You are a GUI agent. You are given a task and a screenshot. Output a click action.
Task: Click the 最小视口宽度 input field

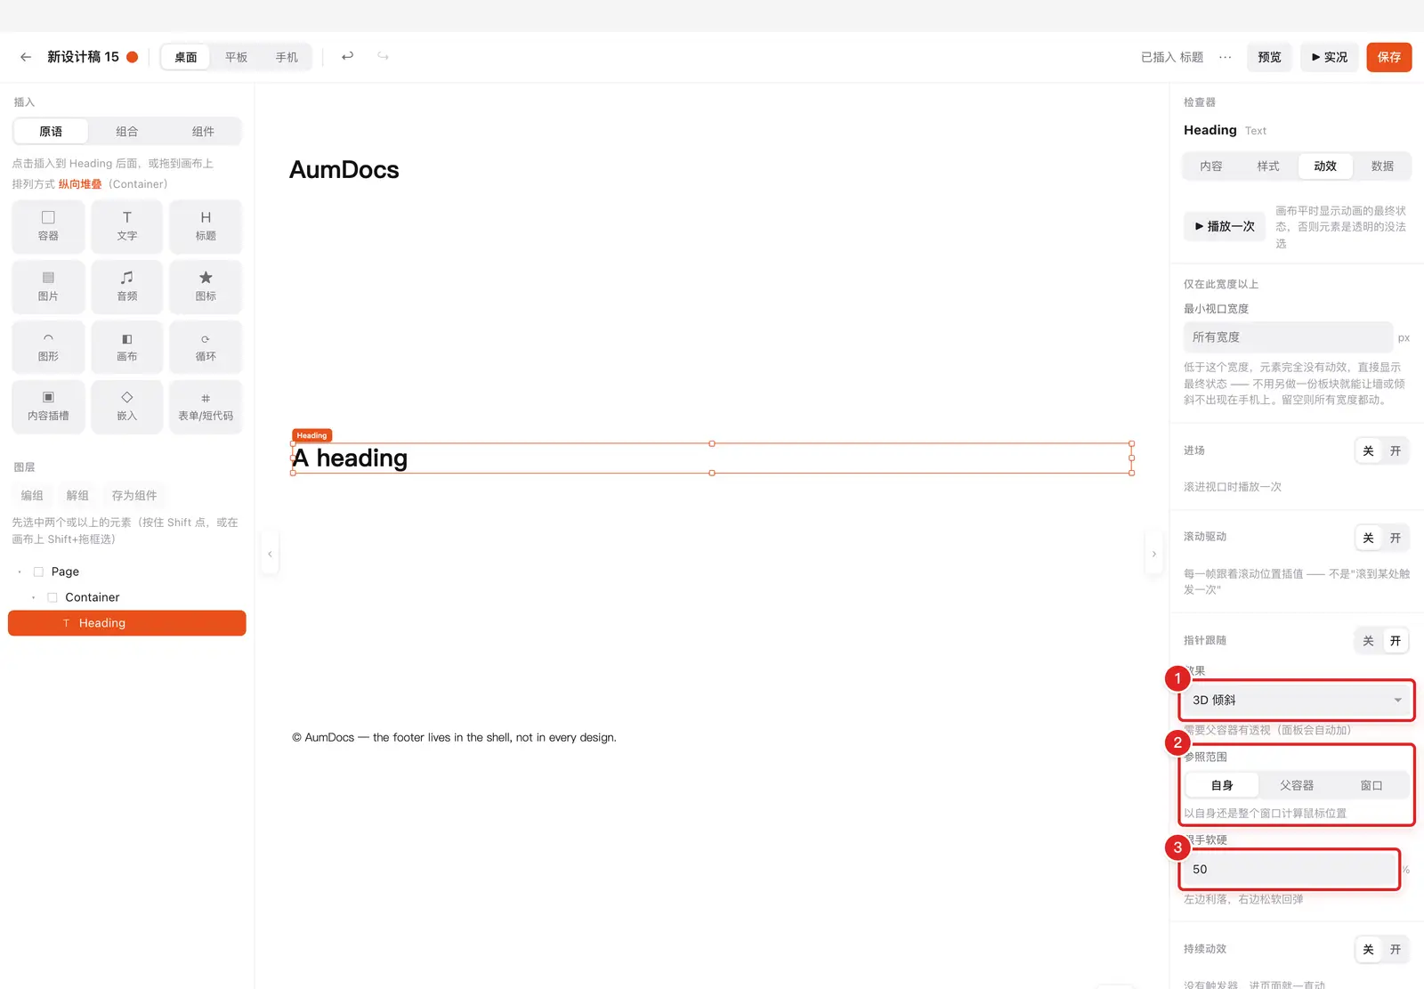coord(1288,337)
